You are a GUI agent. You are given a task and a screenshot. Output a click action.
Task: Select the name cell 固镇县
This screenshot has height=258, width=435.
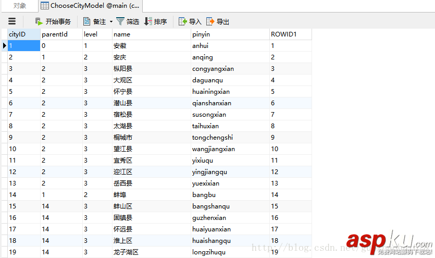[152, 218]
